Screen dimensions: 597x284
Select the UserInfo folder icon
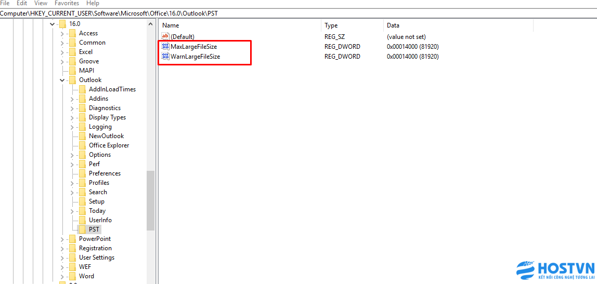82,220
